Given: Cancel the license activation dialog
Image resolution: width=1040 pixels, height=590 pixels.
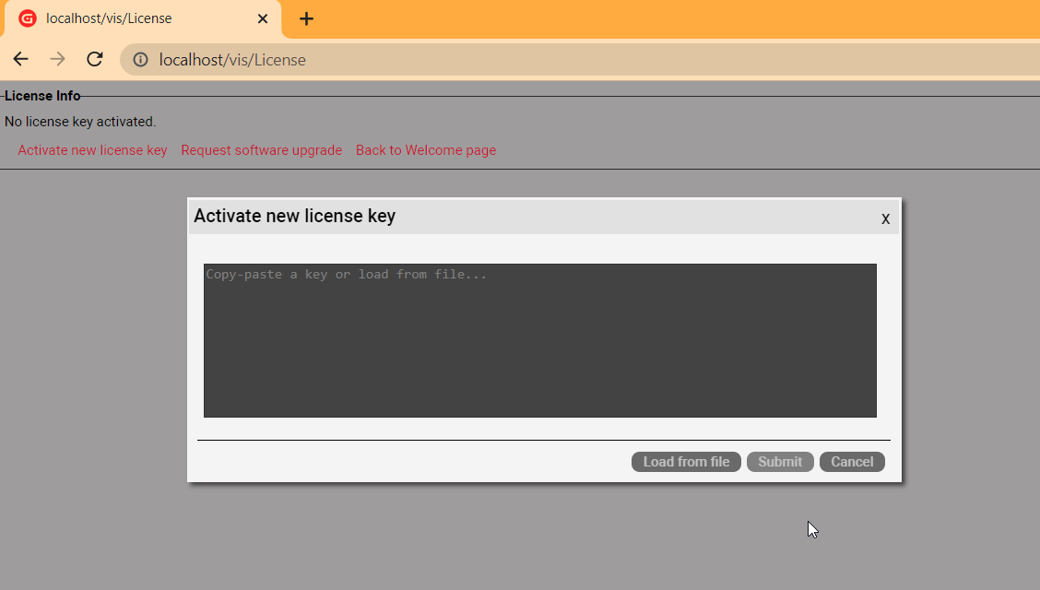Looking at the screenshot, I should coord(852,462).
